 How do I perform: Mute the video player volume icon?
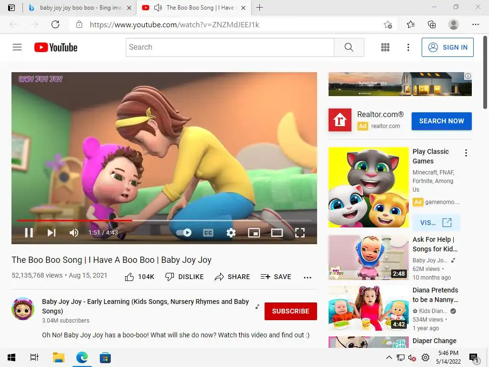[x=74, y=233]
